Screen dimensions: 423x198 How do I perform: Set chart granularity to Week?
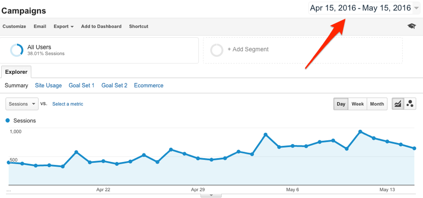pos(358,104)
